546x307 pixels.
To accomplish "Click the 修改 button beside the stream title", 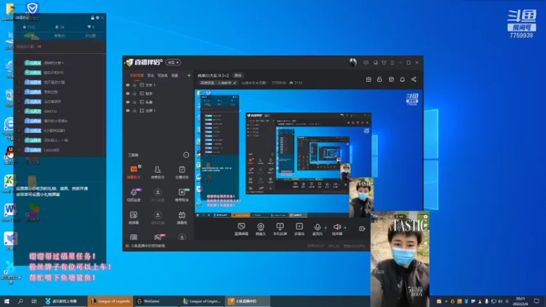I will coord(238,76).
